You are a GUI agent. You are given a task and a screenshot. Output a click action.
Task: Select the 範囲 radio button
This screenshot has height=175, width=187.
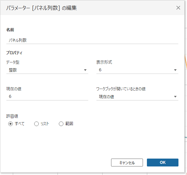click(61, 124)
